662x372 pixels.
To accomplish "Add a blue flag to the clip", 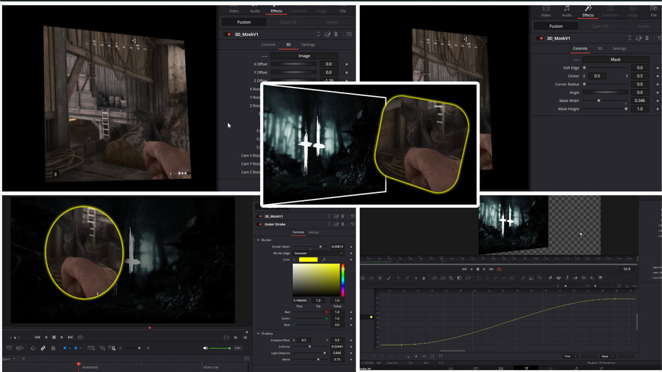I will (x=65, y=348).
